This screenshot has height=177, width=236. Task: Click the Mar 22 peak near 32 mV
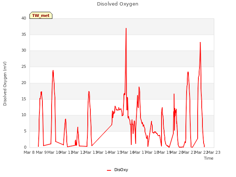pyautogui.click(x=200, y=42)
